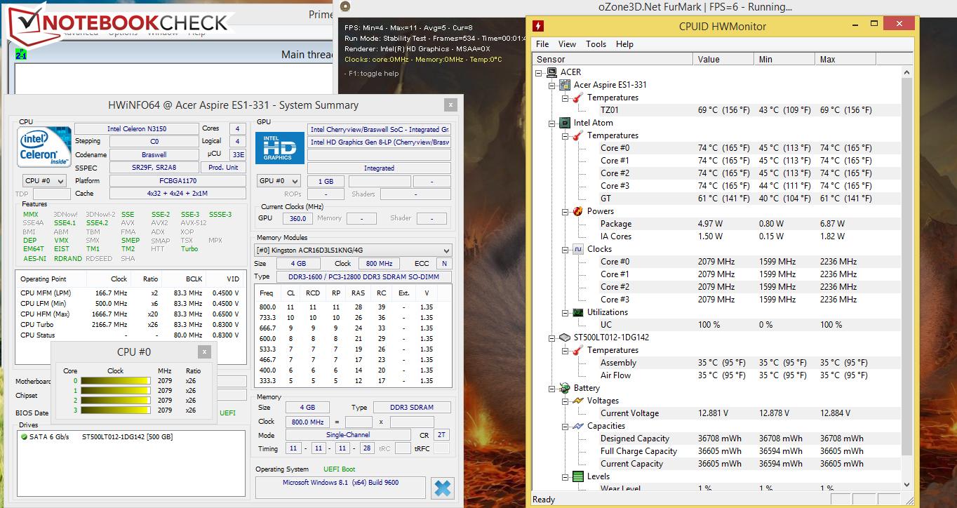Click thermometer icon under Acer Aspire ES1-331
This screenshot has height=508, width=957.
578,98
